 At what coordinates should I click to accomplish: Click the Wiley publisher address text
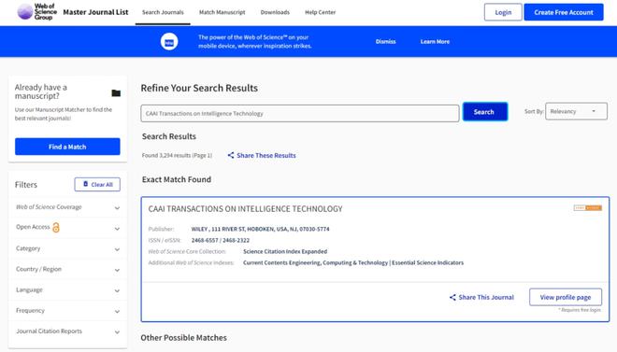point(261,229)
